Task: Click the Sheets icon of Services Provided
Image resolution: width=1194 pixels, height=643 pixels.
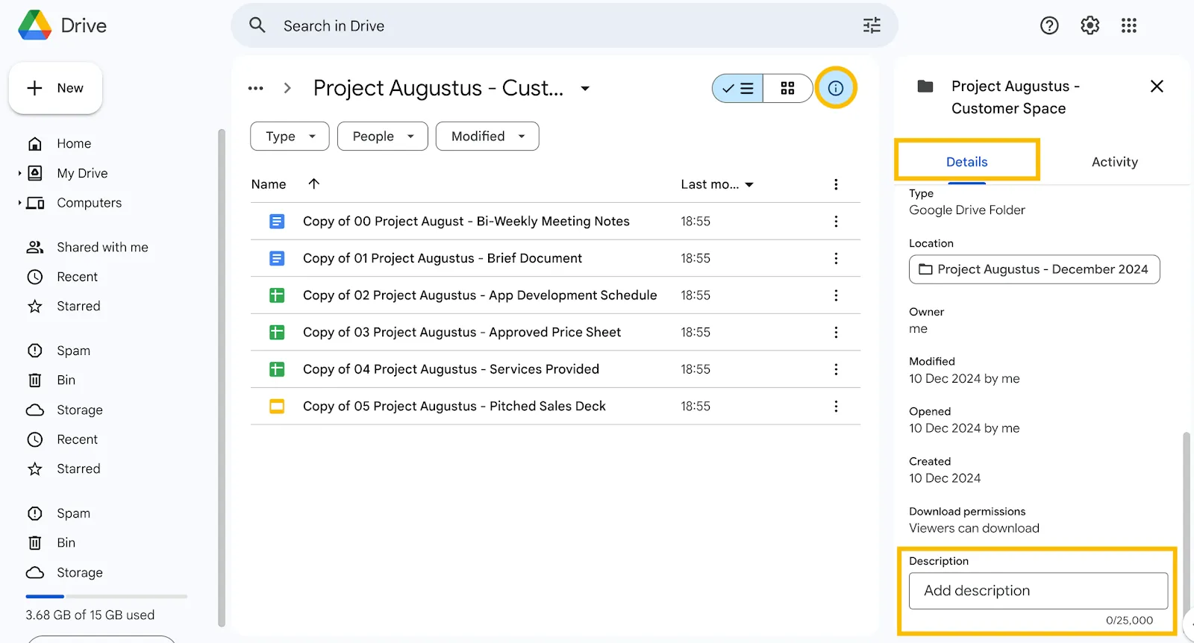Action: pos(277,369)
